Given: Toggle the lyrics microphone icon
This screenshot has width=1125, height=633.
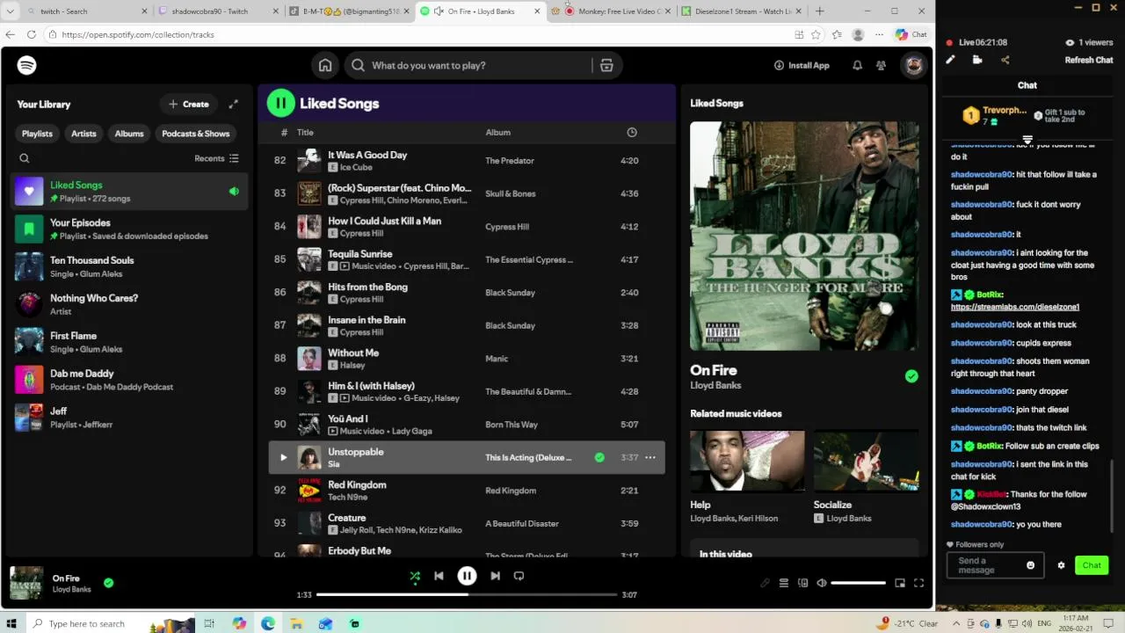Looking at the screenshot, I should [x=764, y=583].
